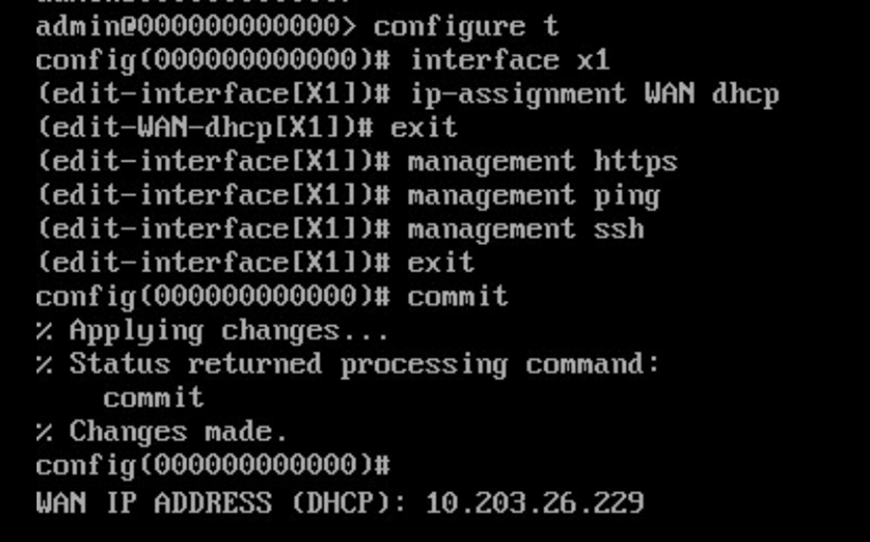Screen dimensions: 870x542
Task: Click the 'https' word in the terminal
Action: 634,162
